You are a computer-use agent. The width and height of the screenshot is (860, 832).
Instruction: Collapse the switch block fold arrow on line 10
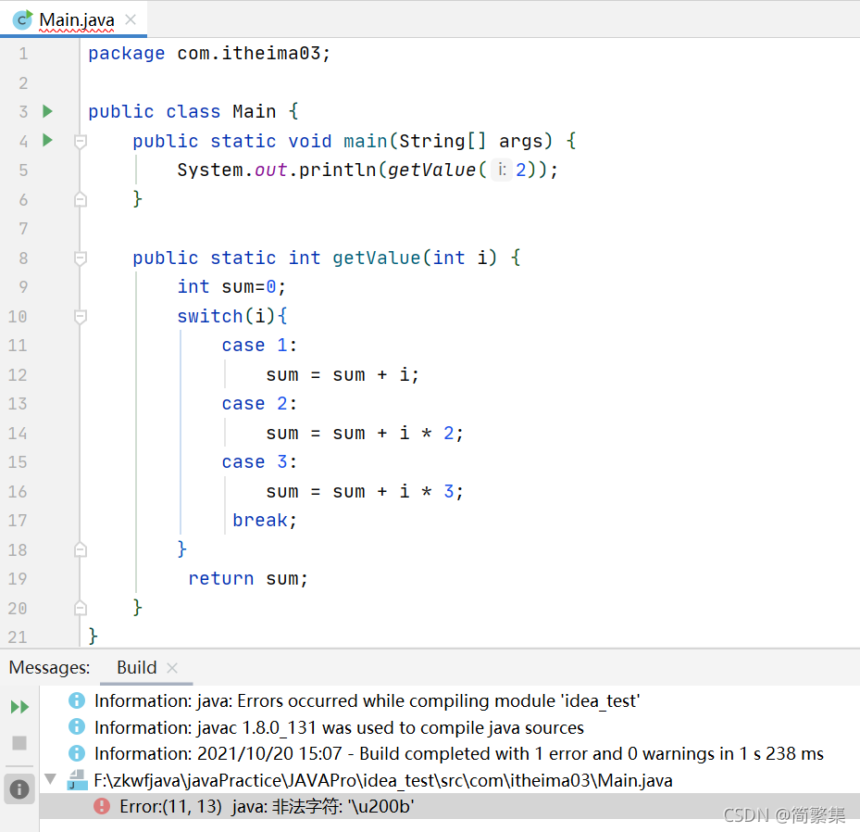(80, 316)
